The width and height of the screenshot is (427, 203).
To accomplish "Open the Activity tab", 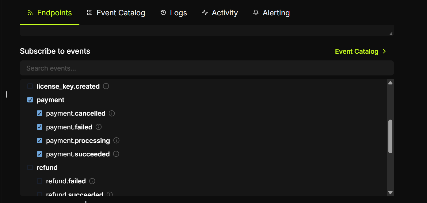I will point(220,13).
